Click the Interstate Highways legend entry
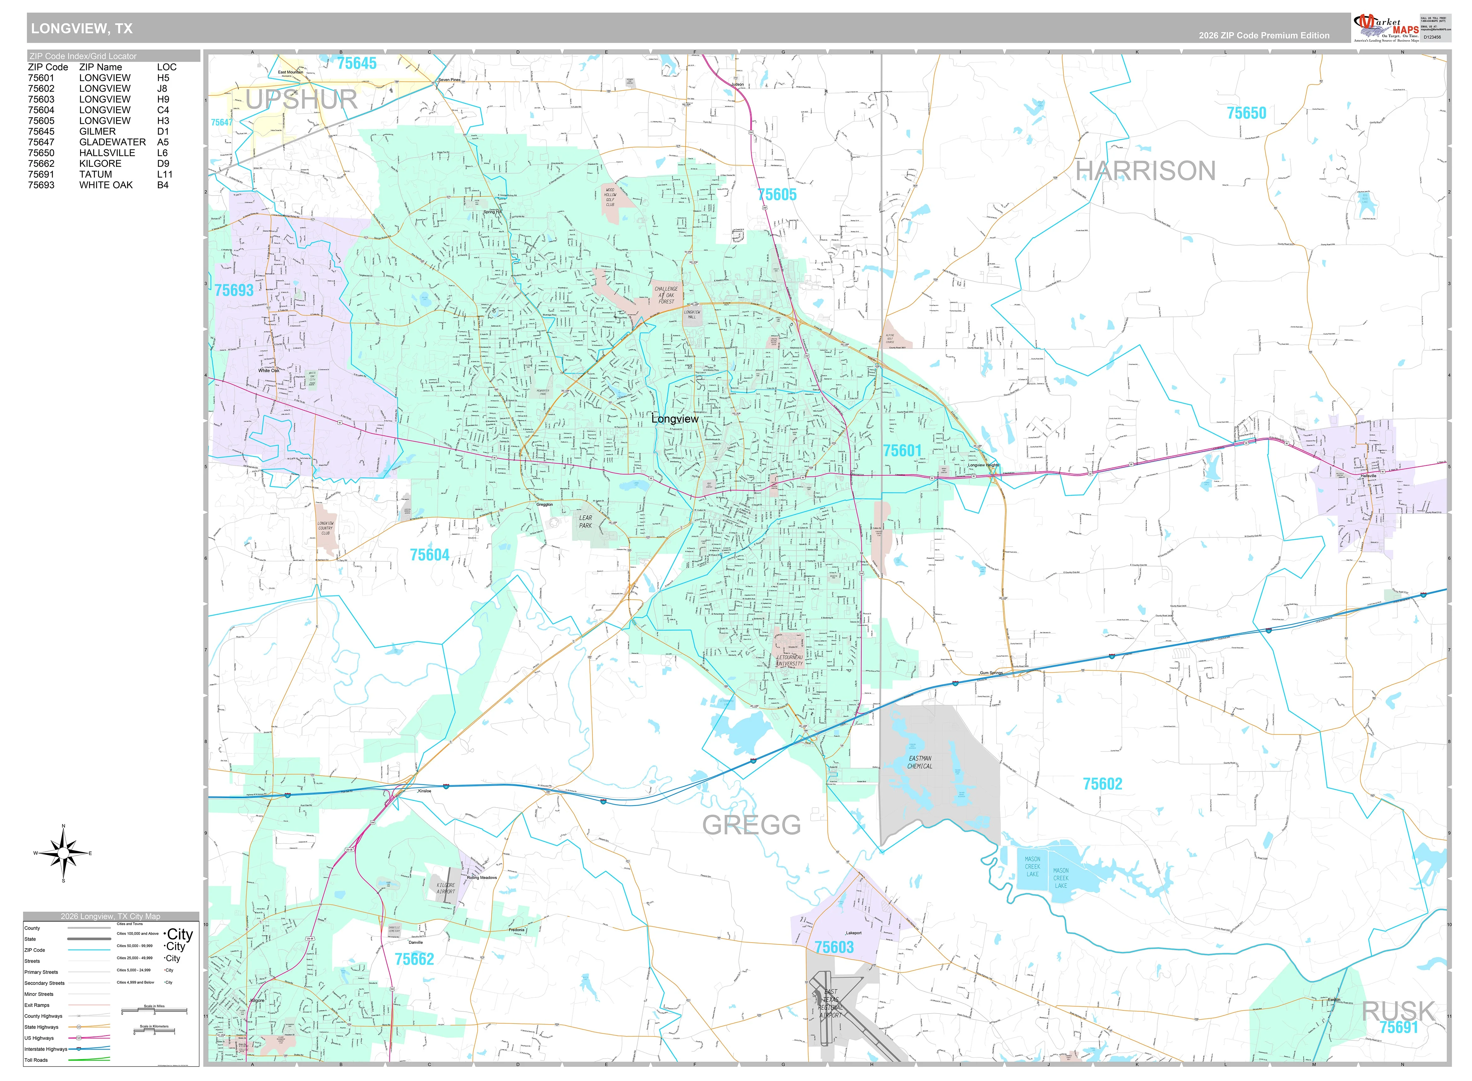1472x1081 pixels. (67, 1049)
